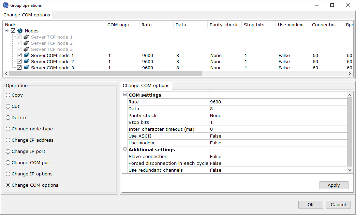This screenshot has height=215, width=356.
Task: Click node list scroll right arrow
Action: (x=350, y=73)
